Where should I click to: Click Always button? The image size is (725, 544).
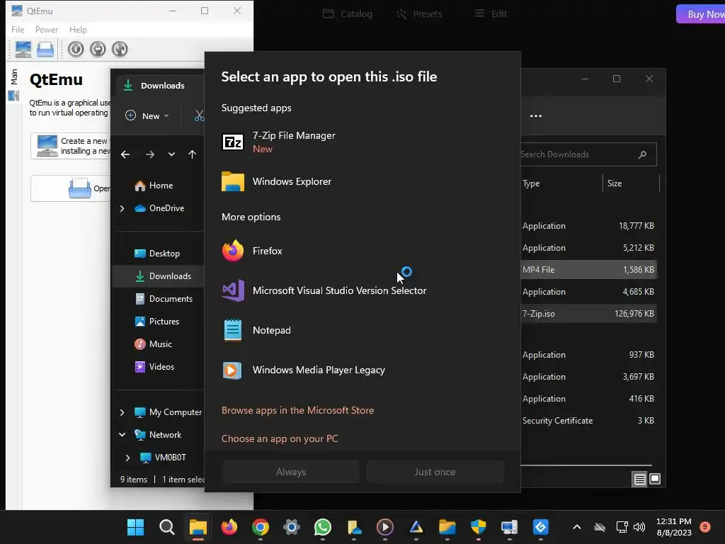pos(291,472)
